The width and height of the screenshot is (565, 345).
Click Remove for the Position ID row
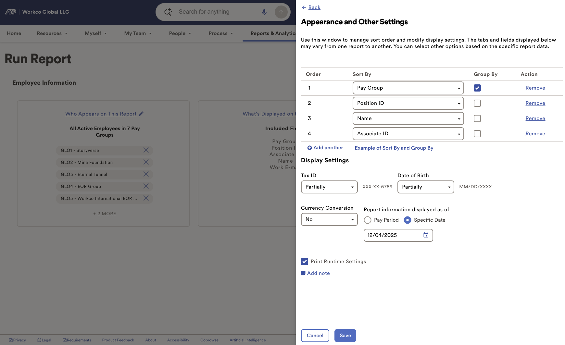pyautogui.click(x=535, y=103)
